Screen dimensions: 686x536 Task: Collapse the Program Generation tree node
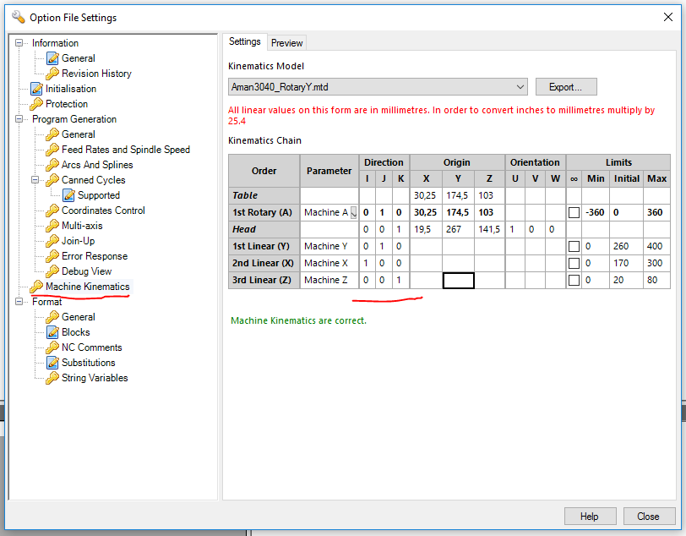pos(20,119)
